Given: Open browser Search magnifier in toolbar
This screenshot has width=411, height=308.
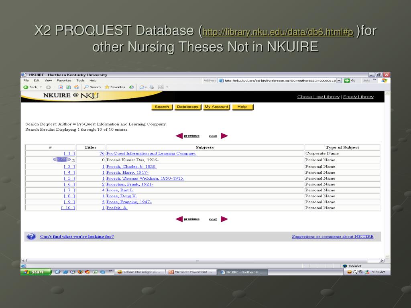Looking at the screenshot, I should 86,87.
